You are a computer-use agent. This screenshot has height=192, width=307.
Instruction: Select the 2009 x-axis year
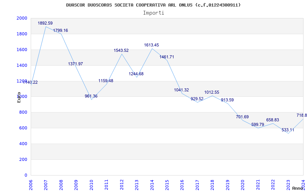tap(76, 185)
